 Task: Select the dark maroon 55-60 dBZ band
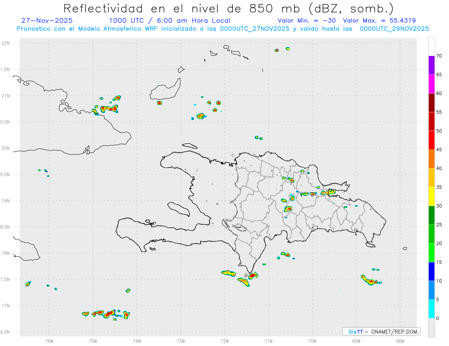(431, 103)
